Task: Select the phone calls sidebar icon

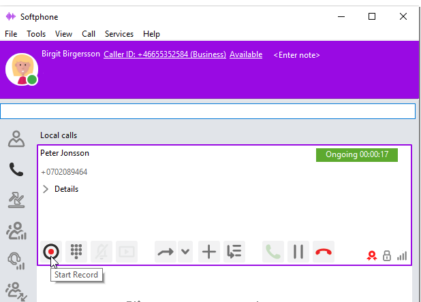Action: point(16,169)
